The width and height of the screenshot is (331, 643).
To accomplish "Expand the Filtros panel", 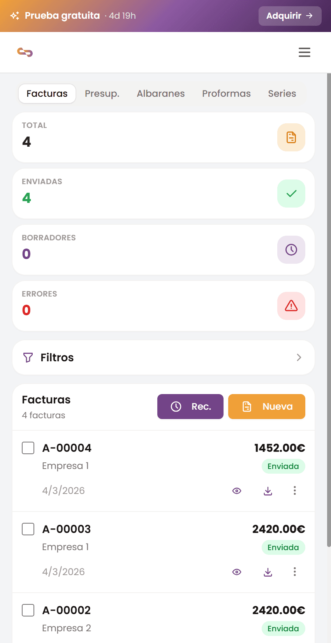I will pos(164,357).
